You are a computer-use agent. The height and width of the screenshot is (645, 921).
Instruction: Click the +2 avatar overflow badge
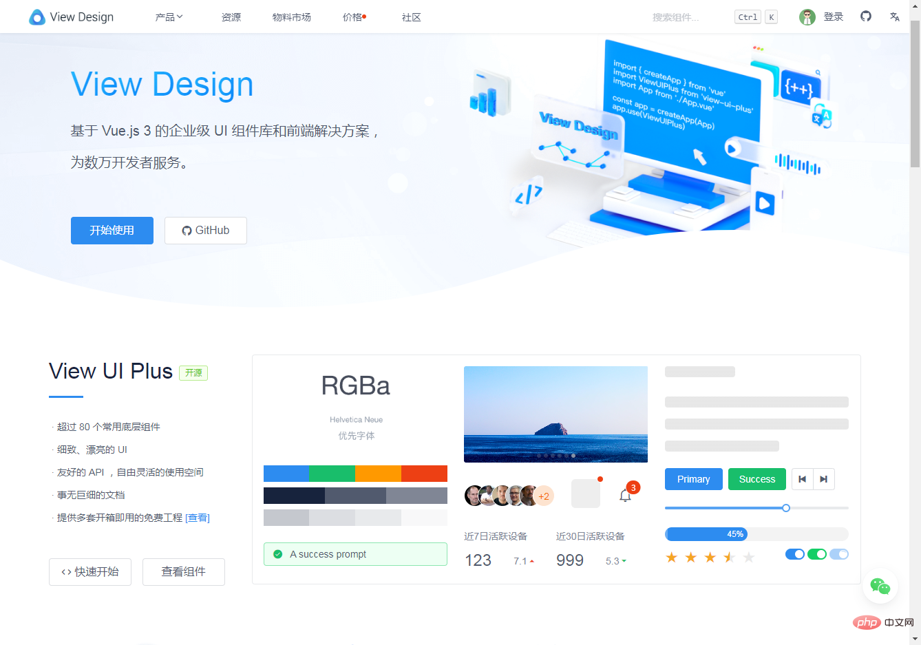(544, 496)
